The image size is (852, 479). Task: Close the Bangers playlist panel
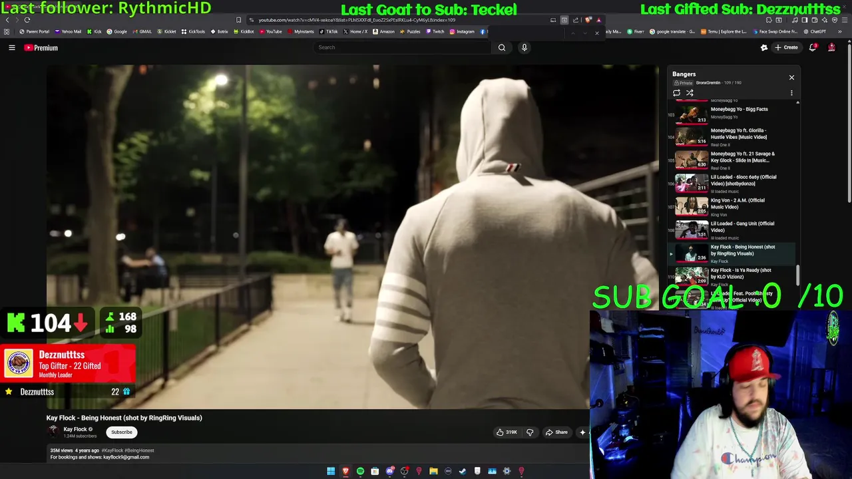pos(791,77)
